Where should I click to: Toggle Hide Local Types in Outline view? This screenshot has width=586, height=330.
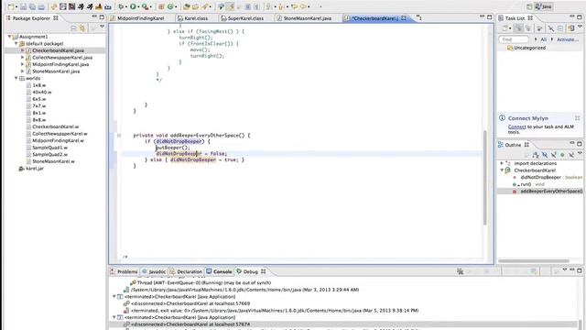[571, 155]
